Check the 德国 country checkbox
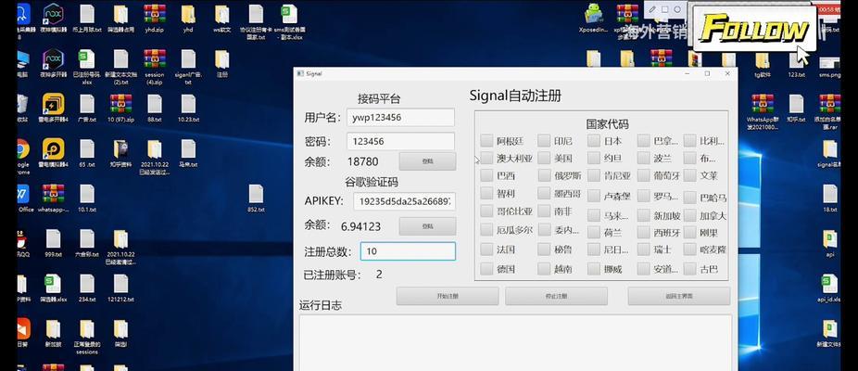Viewport: 858px width, 371px height. click(486, 269)
